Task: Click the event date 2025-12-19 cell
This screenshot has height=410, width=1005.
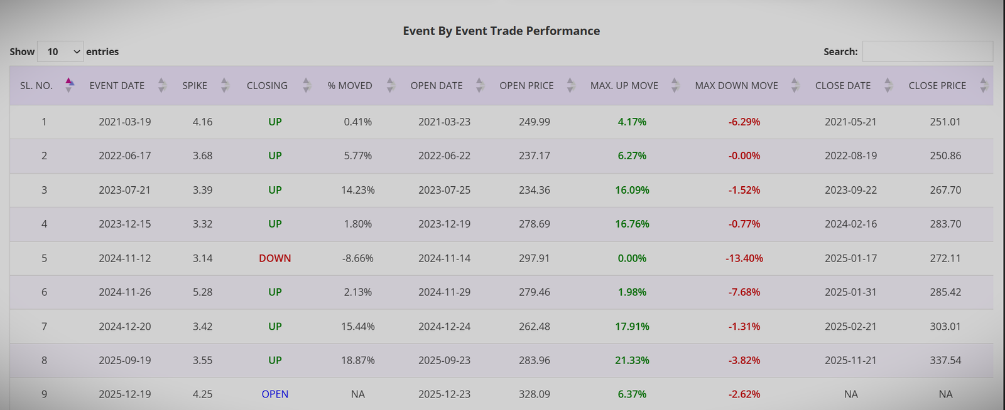Action: coord(125,394)
